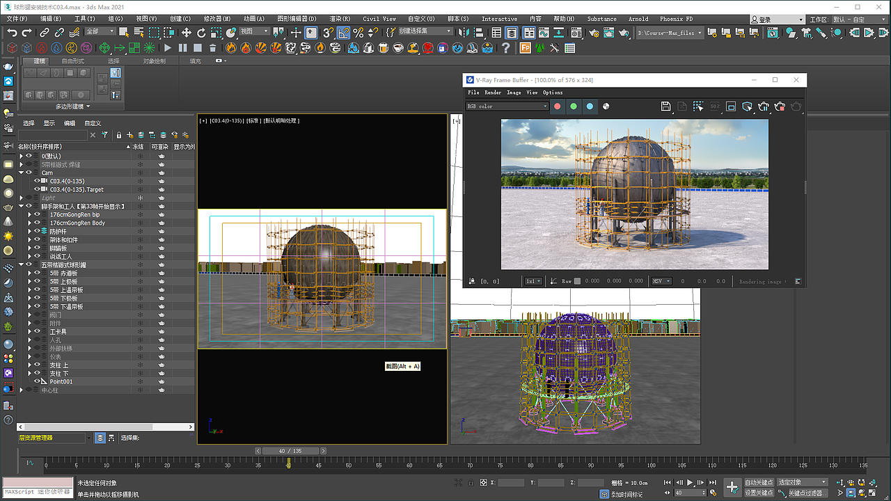Enable 自动关键点 Auto Key mode

759,482
